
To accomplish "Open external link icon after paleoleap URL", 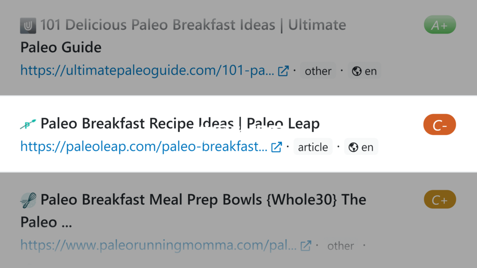I will [277, 147].
